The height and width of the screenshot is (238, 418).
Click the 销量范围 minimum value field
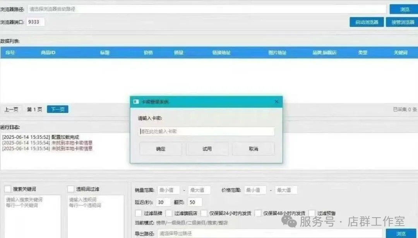tap(168, 190)
